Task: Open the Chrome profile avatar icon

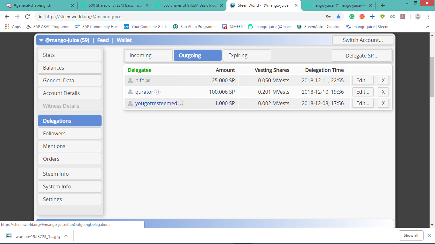Action: (x=418, y=17)
